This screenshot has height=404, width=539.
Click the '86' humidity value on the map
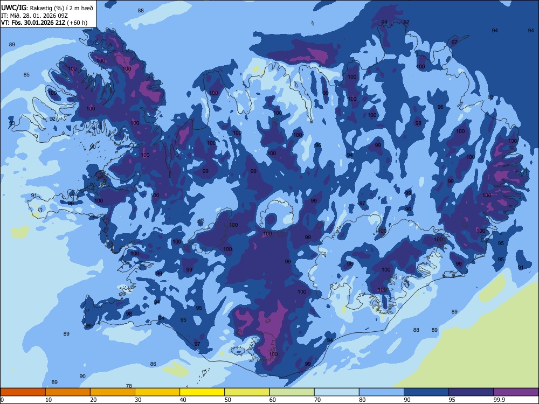click(x=153, y=364)
